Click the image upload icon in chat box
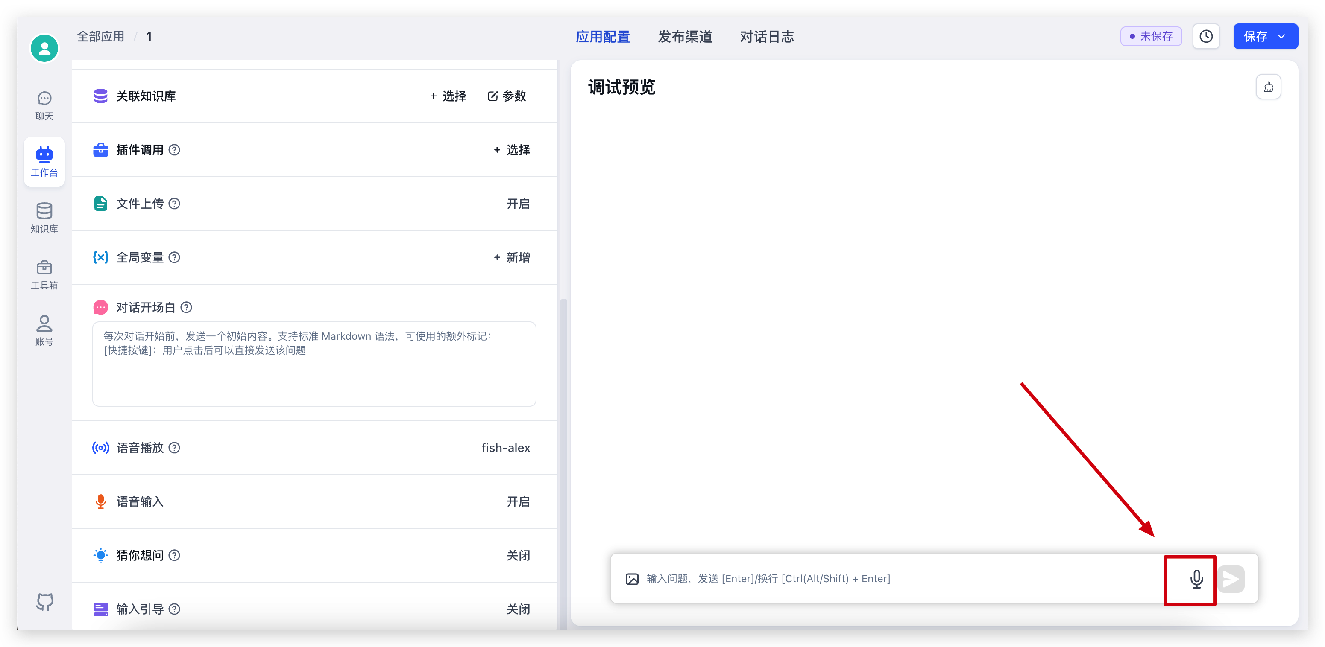The image size is (1325, 647). [x=632, y=579]
